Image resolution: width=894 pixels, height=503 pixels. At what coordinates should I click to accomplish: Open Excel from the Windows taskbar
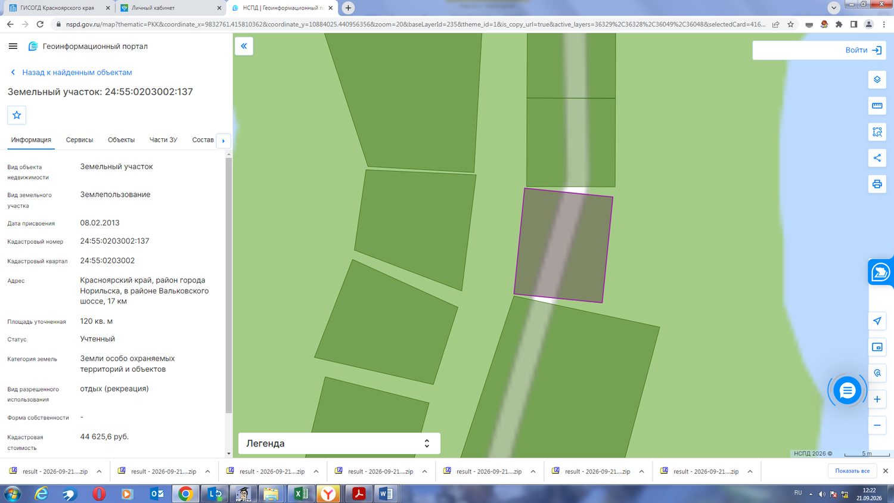[x=302, y=493]
